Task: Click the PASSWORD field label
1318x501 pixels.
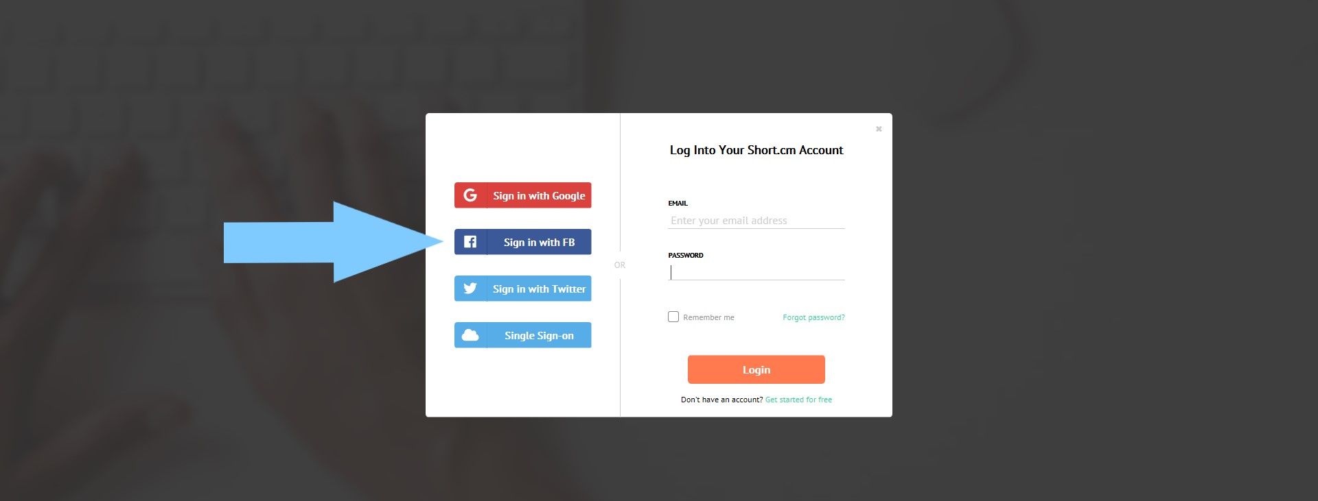Action: click(686, 255)
